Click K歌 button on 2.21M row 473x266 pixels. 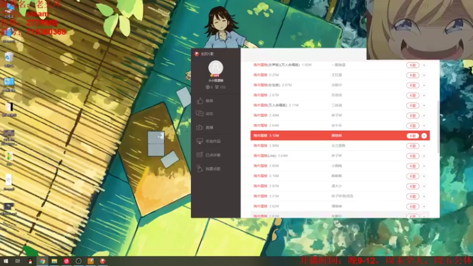[x=413, y=196]
